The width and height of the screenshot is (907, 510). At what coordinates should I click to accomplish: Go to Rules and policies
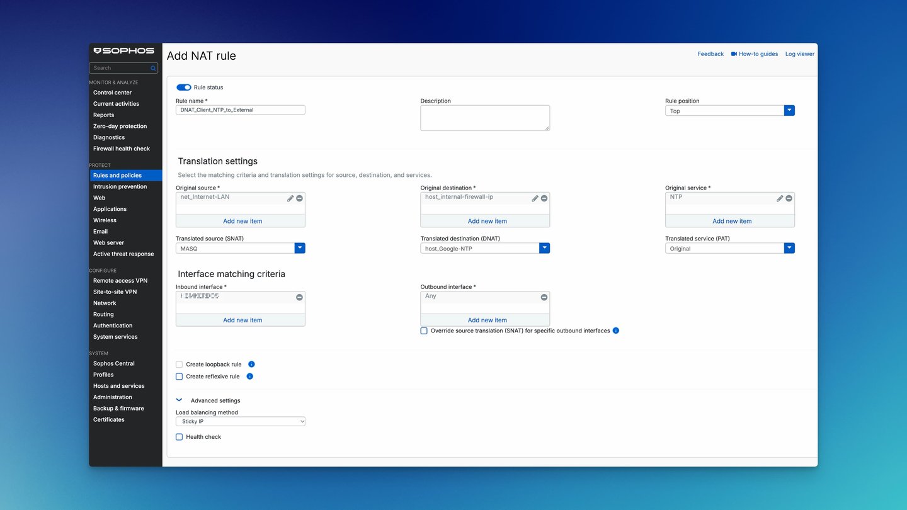click(x=126, y=176)
